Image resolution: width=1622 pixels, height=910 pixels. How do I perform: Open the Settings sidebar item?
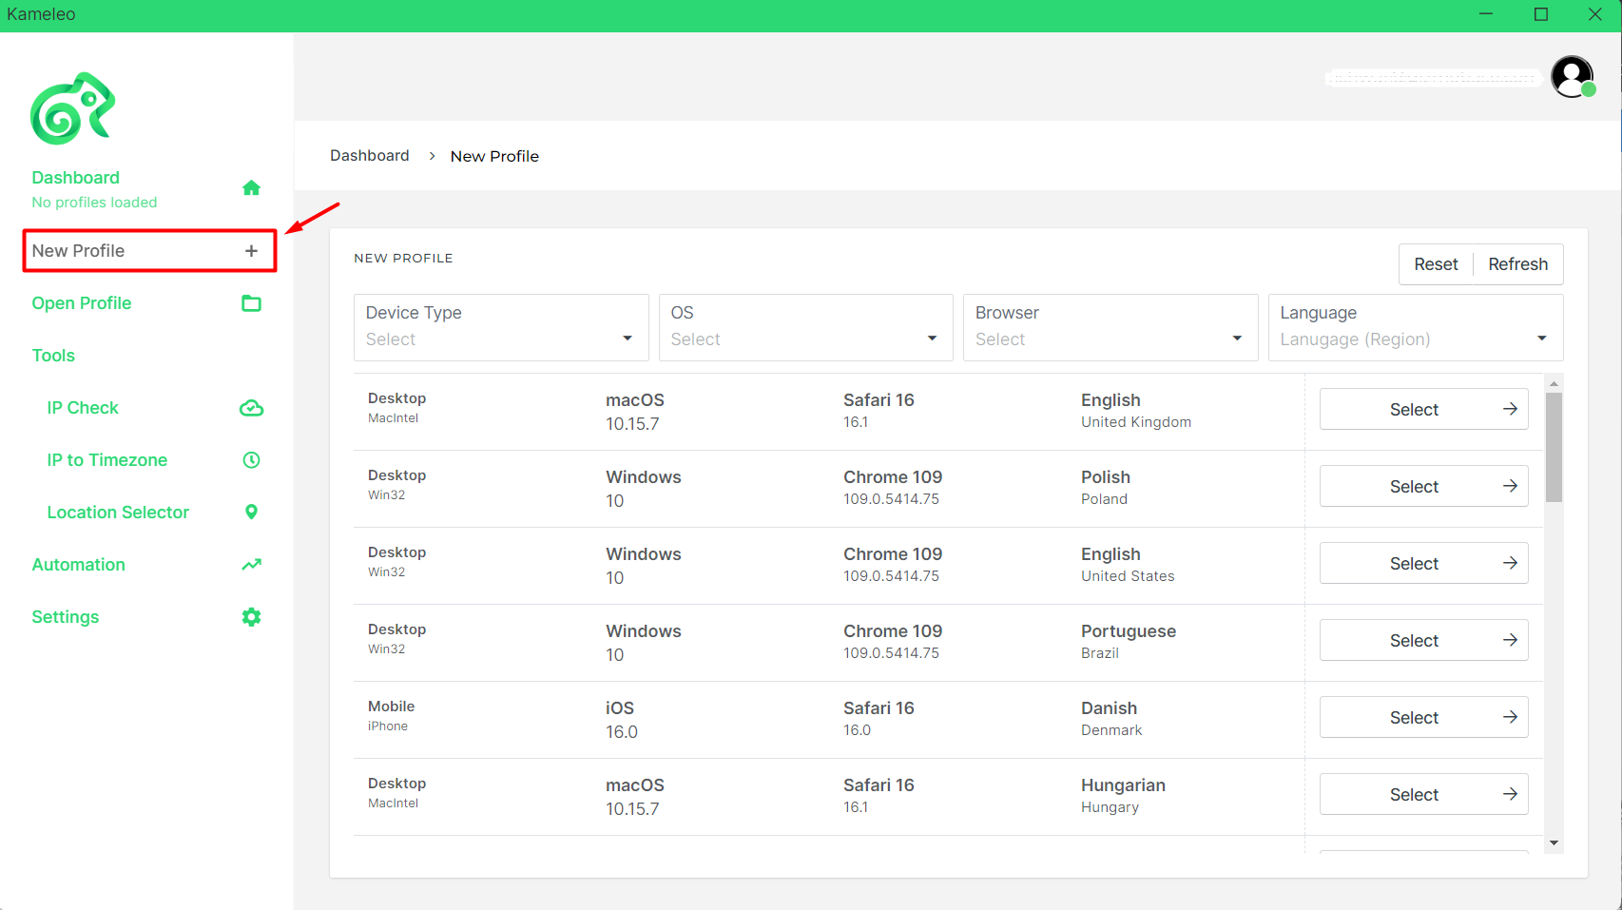(x=66, y=617)
